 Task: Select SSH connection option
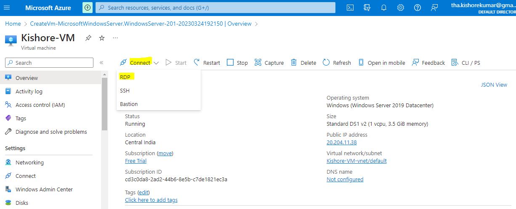125,90
